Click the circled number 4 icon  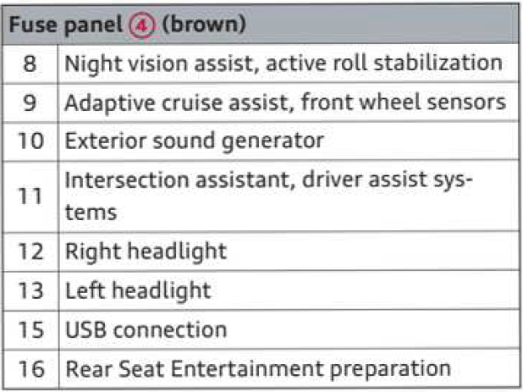click(x=142, y=25)
